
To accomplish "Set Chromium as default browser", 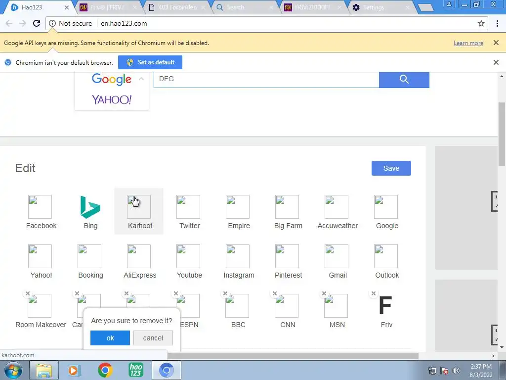I will tap(150, 62).
